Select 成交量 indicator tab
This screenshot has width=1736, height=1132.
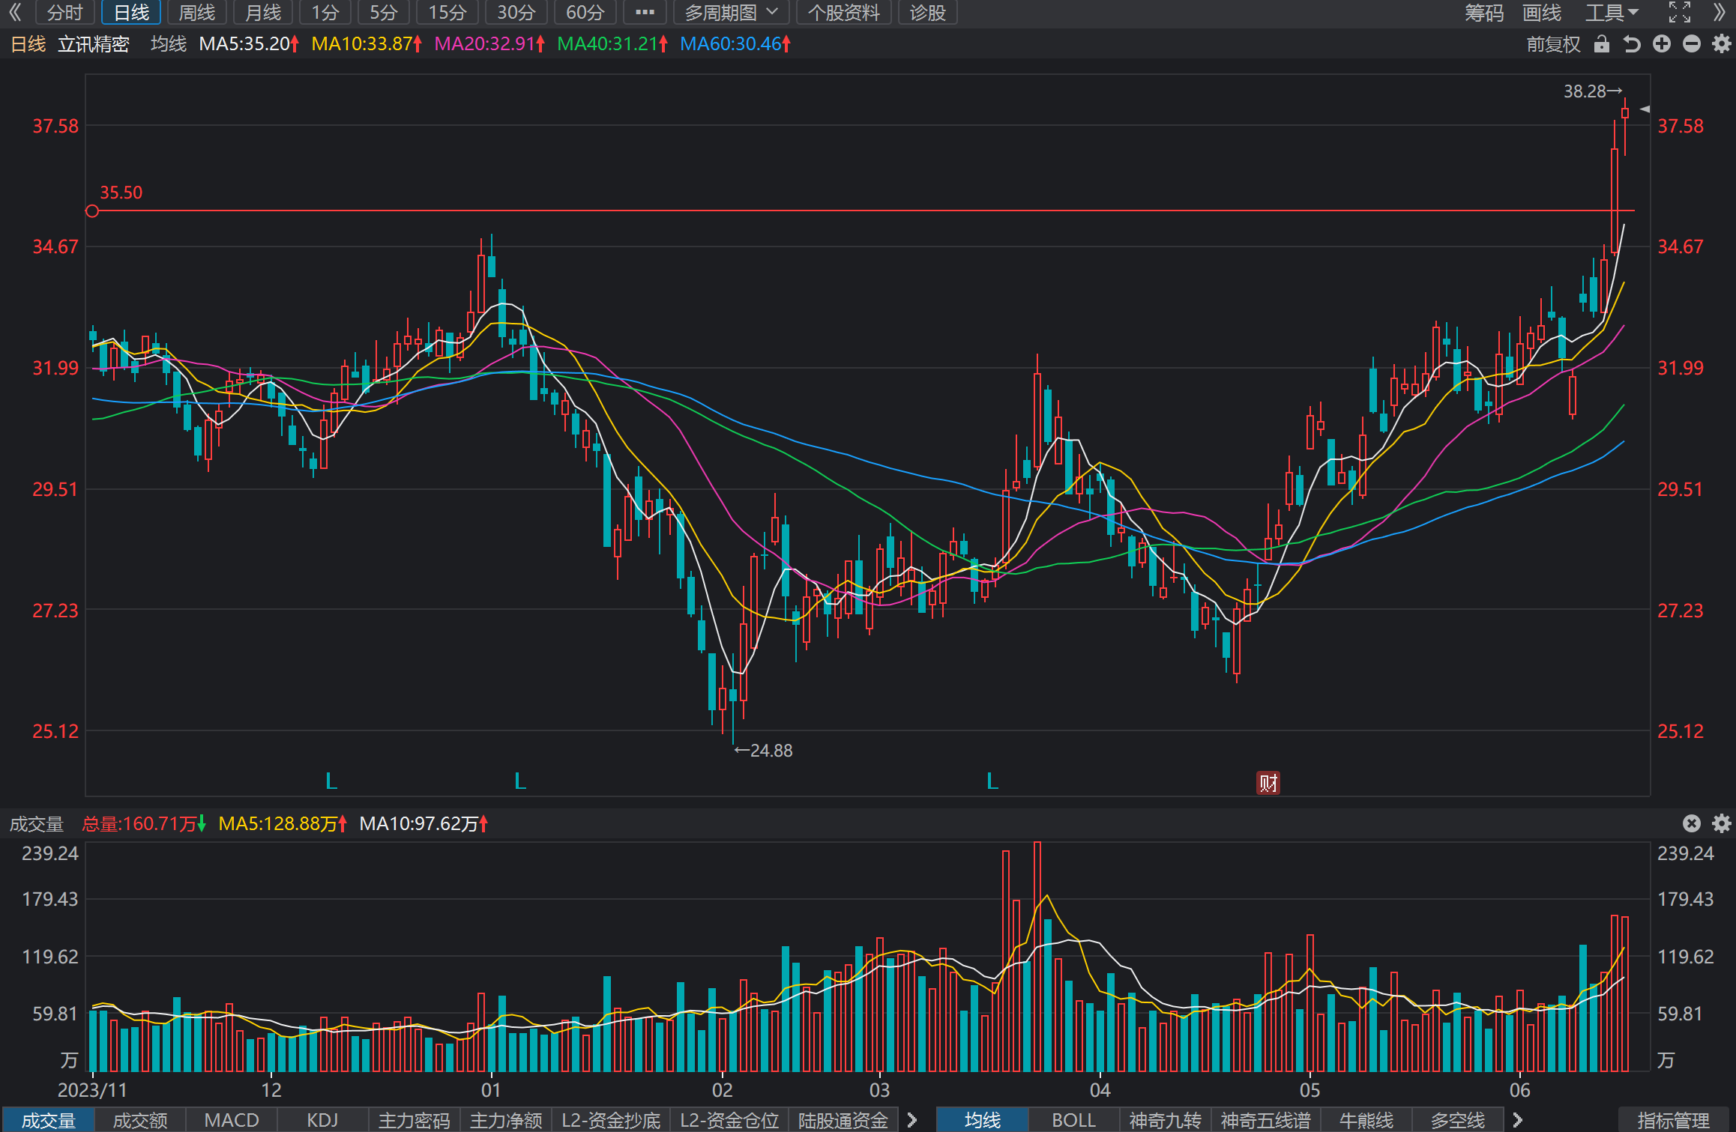(48, 1120)
